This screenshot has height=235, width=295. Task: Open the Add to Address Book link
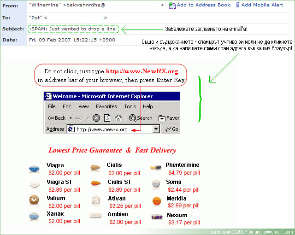click(204, 5)
